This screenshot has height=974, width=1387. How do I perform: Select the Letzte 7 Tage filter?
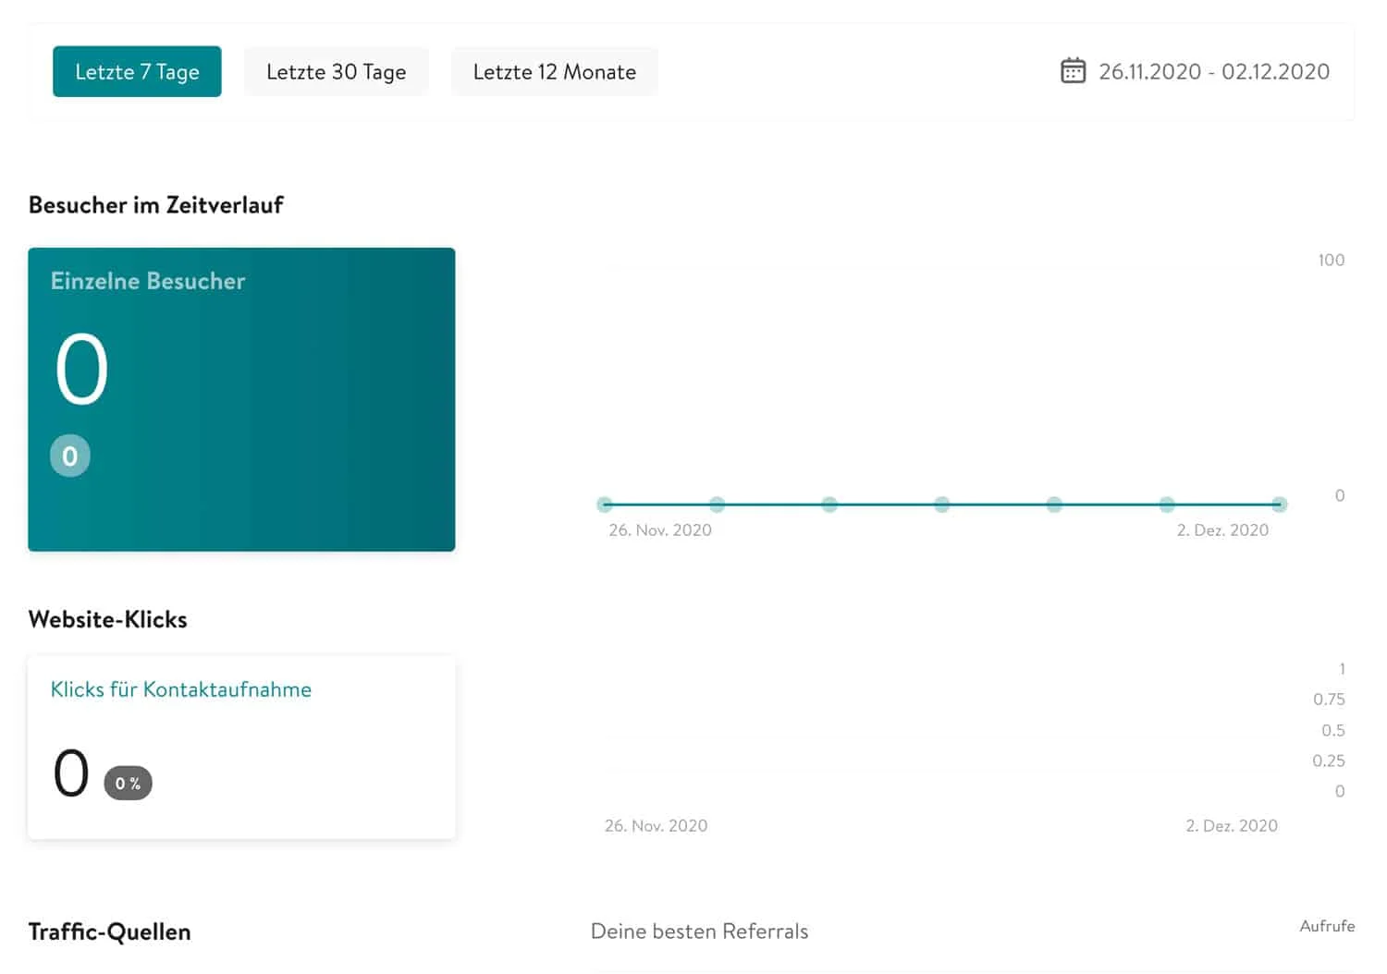click(x=137, y=71)
